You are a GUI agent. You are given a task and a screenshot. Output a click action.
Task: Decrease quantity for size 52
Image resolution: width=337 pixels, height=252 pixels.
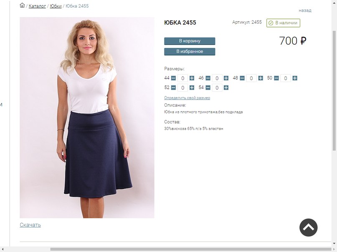point(173,87)
